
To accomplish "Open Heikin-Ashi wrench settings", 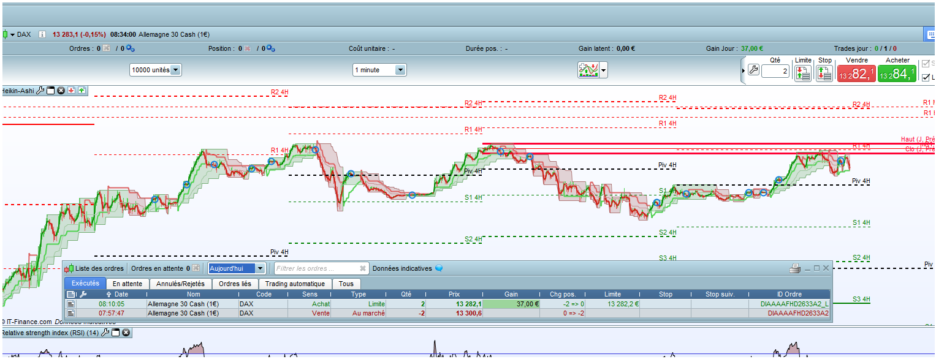I will [40, 91].
